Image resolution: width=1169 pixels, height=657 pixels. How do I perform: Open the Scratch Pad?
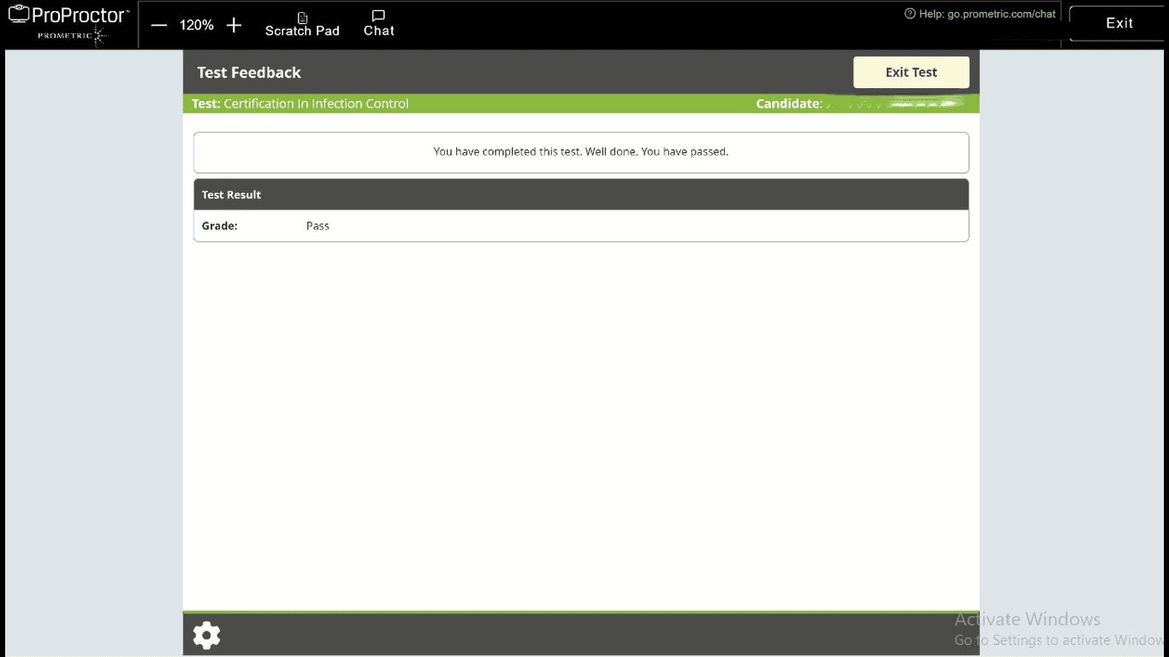tap(302, 24)
